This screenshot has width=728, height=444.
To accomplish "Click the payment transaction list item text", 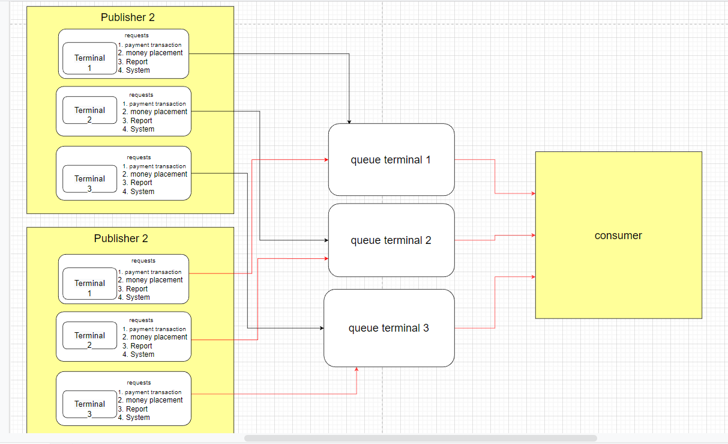I will coord(150,44).
